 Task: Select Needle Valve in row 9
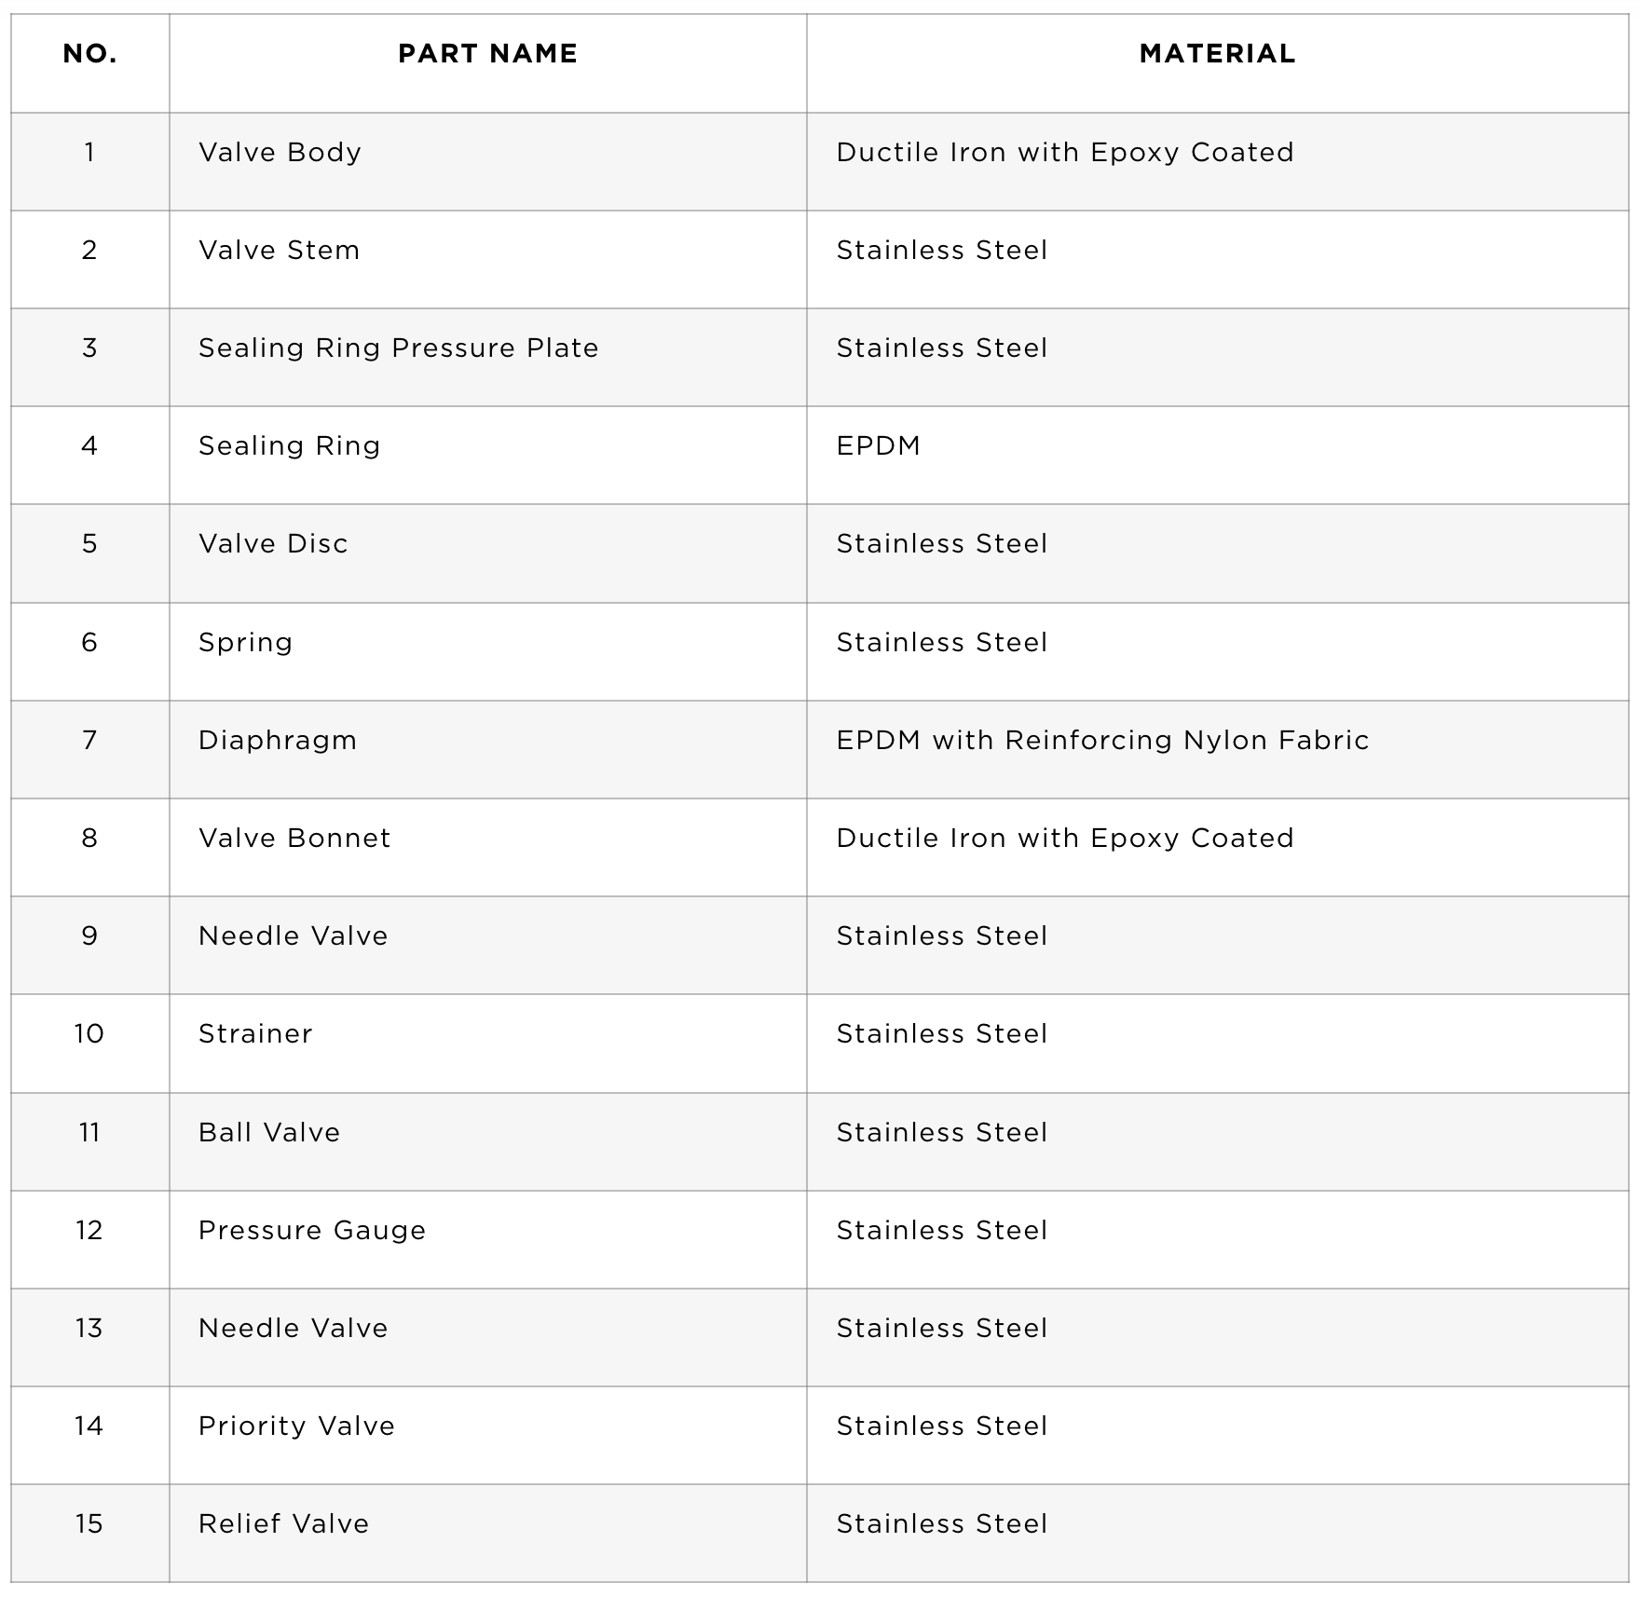pyautogui.click(x=293, y=936)
